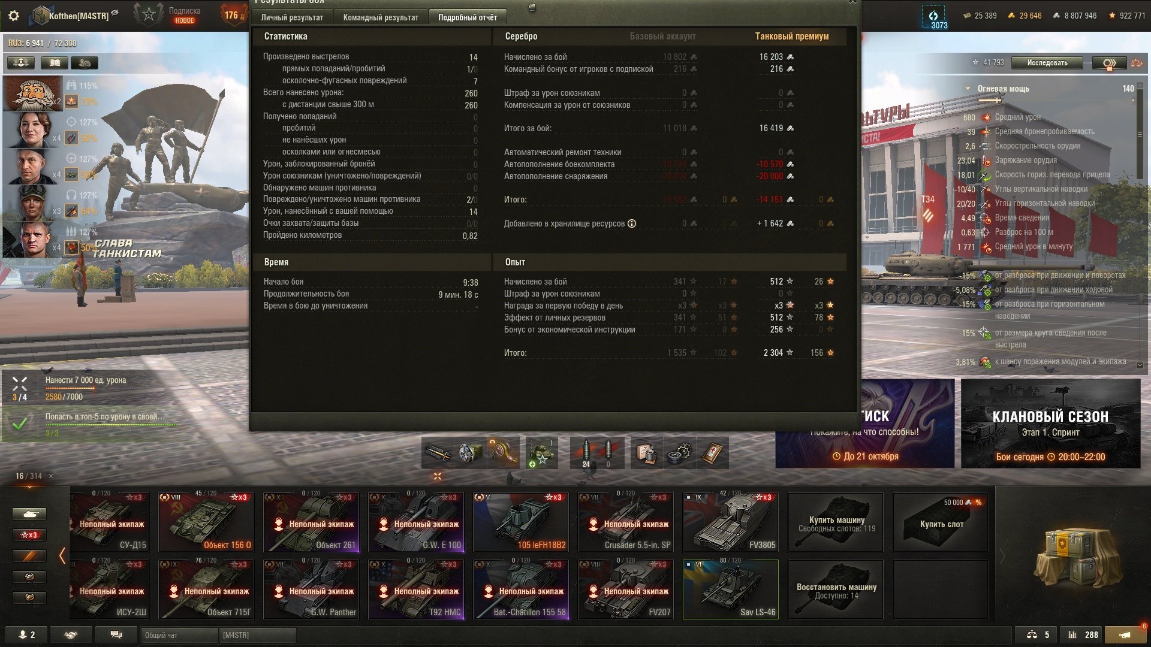The width and height of the screenshot is (1151, 647).
Task: Toggle the x3 first-victory bonus carousel filter
Action: point(29,535)
